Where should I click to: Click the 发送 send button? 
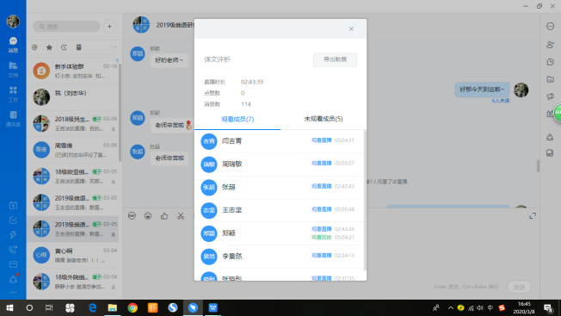519,287
